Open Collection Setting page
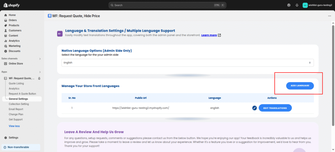The width and height of the screenshot is (335, 152). [x=19, y=104]
